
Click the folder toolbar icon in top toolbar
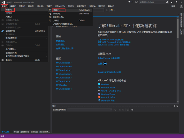(111, 10)
